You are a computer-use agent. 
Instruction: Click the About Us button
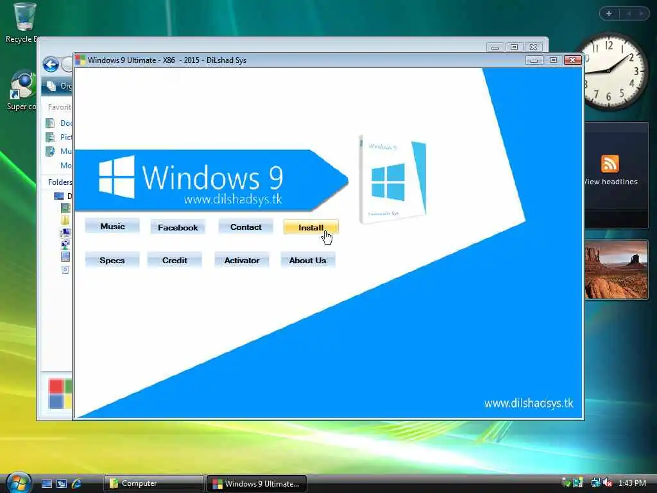point(307,260)
